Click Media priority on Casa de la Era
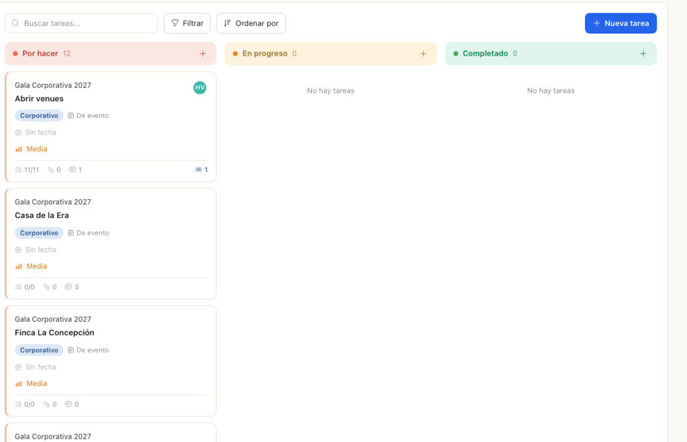This screenshot has width=687, height=442. coord(31,266)
